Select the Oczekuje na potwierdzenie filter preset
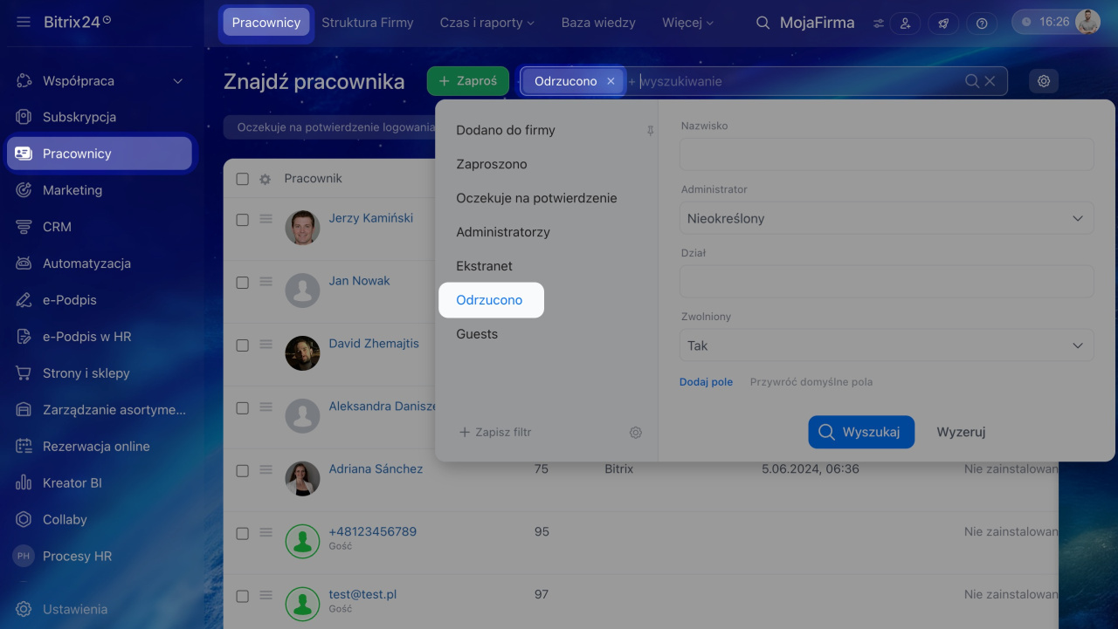This screenshot has width=1118, height=629. pos(536,198)
